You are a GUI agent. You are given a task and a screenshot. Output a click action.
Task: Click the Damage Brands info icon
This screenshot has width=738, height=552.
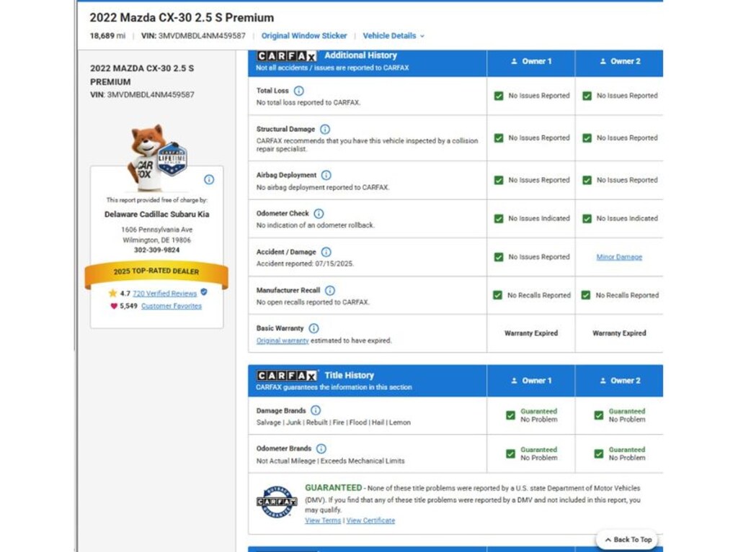316,410
